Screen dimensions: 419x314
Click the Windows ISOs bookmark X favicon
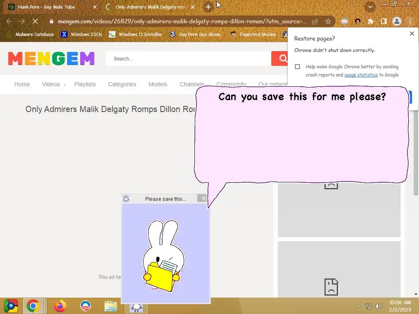tap(64, 34)
